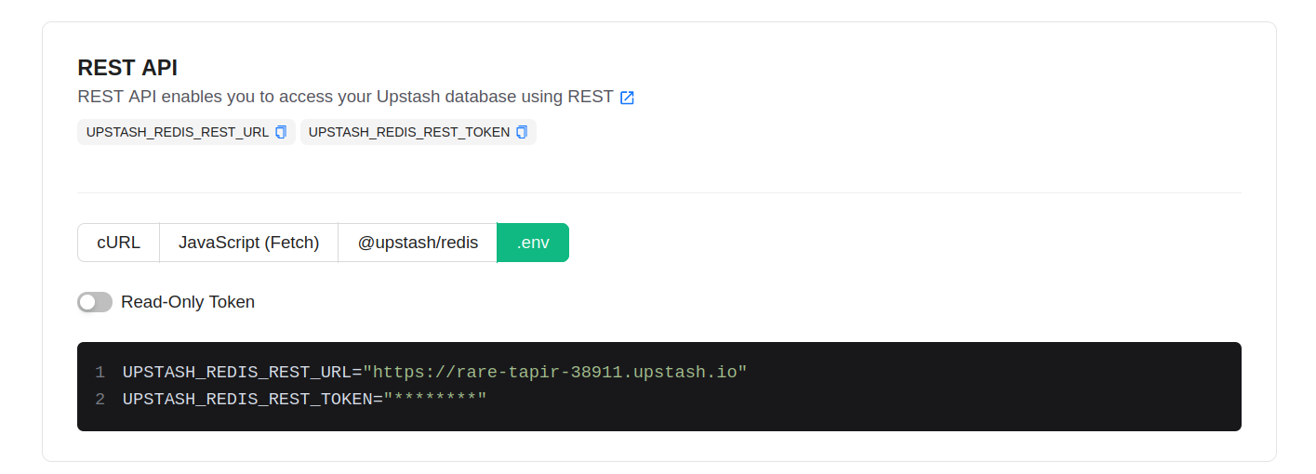Screen dimensions: 1316x474
Task: Click the UPSTASH_REDIS_REST_TOKEN chip label
Action: coord(408,132)
